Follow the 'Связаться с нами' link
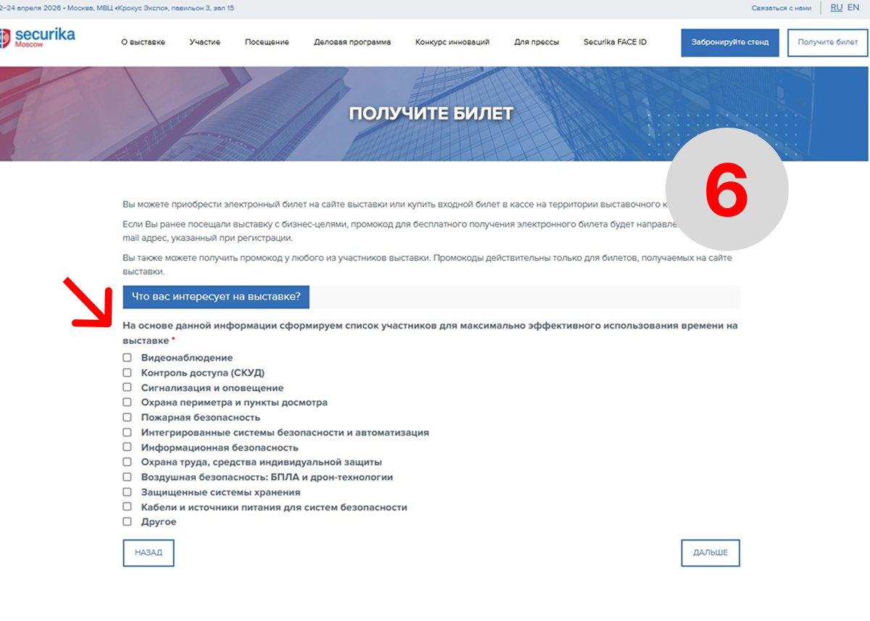Viewport: 870px width, 621px height. [781, 8]
